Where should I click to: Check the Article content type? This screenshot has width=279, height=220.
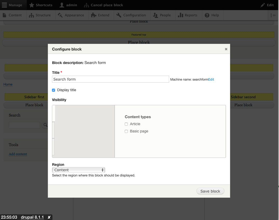click(126, 124)
